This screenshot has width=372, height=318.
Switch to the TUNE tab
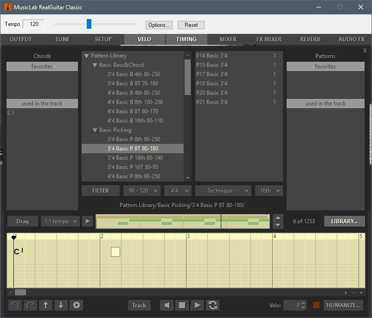tap(63, 39)
